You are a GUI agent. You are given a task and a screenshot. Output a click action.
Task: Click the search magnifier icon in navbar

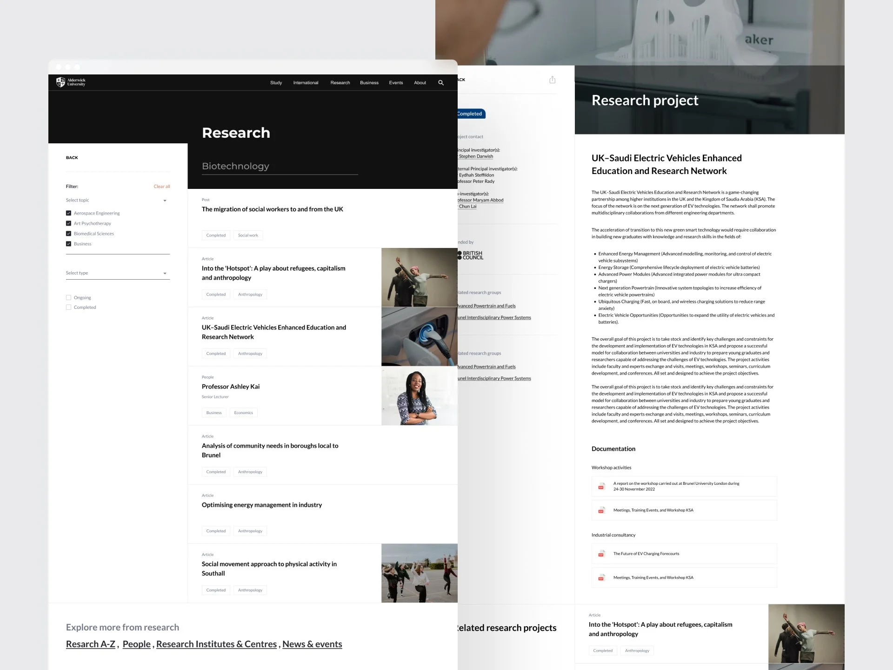(x=441, y=83)
